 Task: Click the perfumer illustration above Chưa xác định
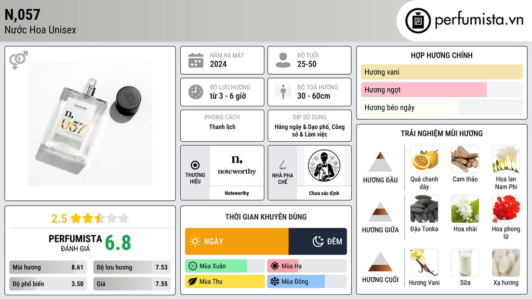[x=324, y=166]
